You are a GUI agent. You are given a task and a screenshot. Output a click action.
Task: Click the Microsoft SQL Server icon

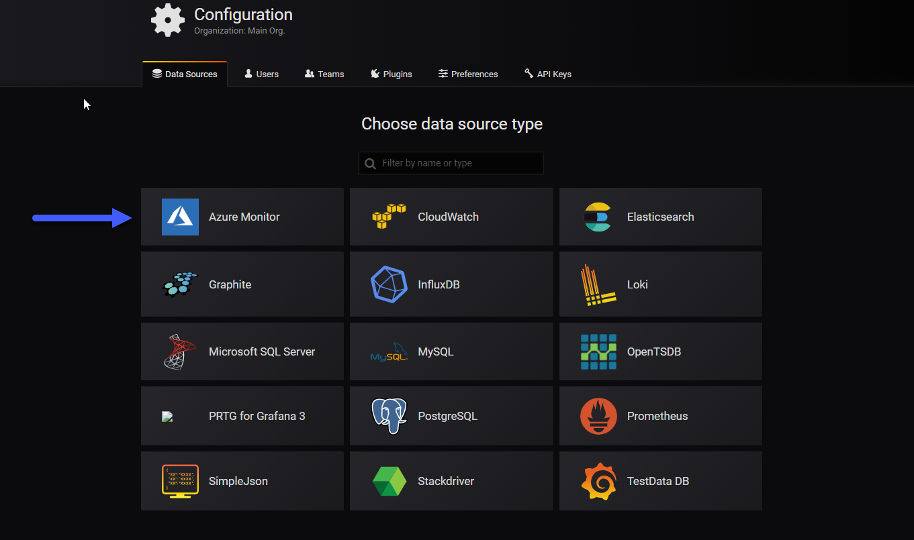pyautogui.click(x=180, y=352)
